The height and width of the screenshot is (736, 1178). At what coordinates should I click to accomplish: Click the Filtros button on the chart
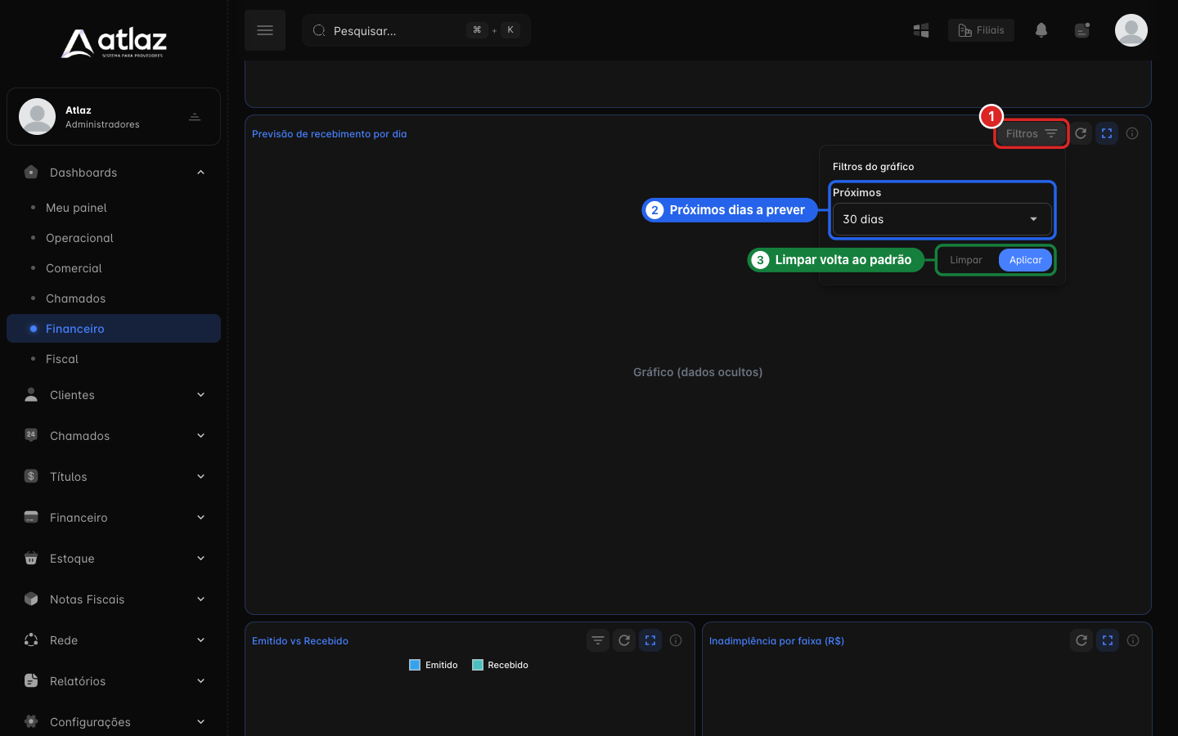1032,133
